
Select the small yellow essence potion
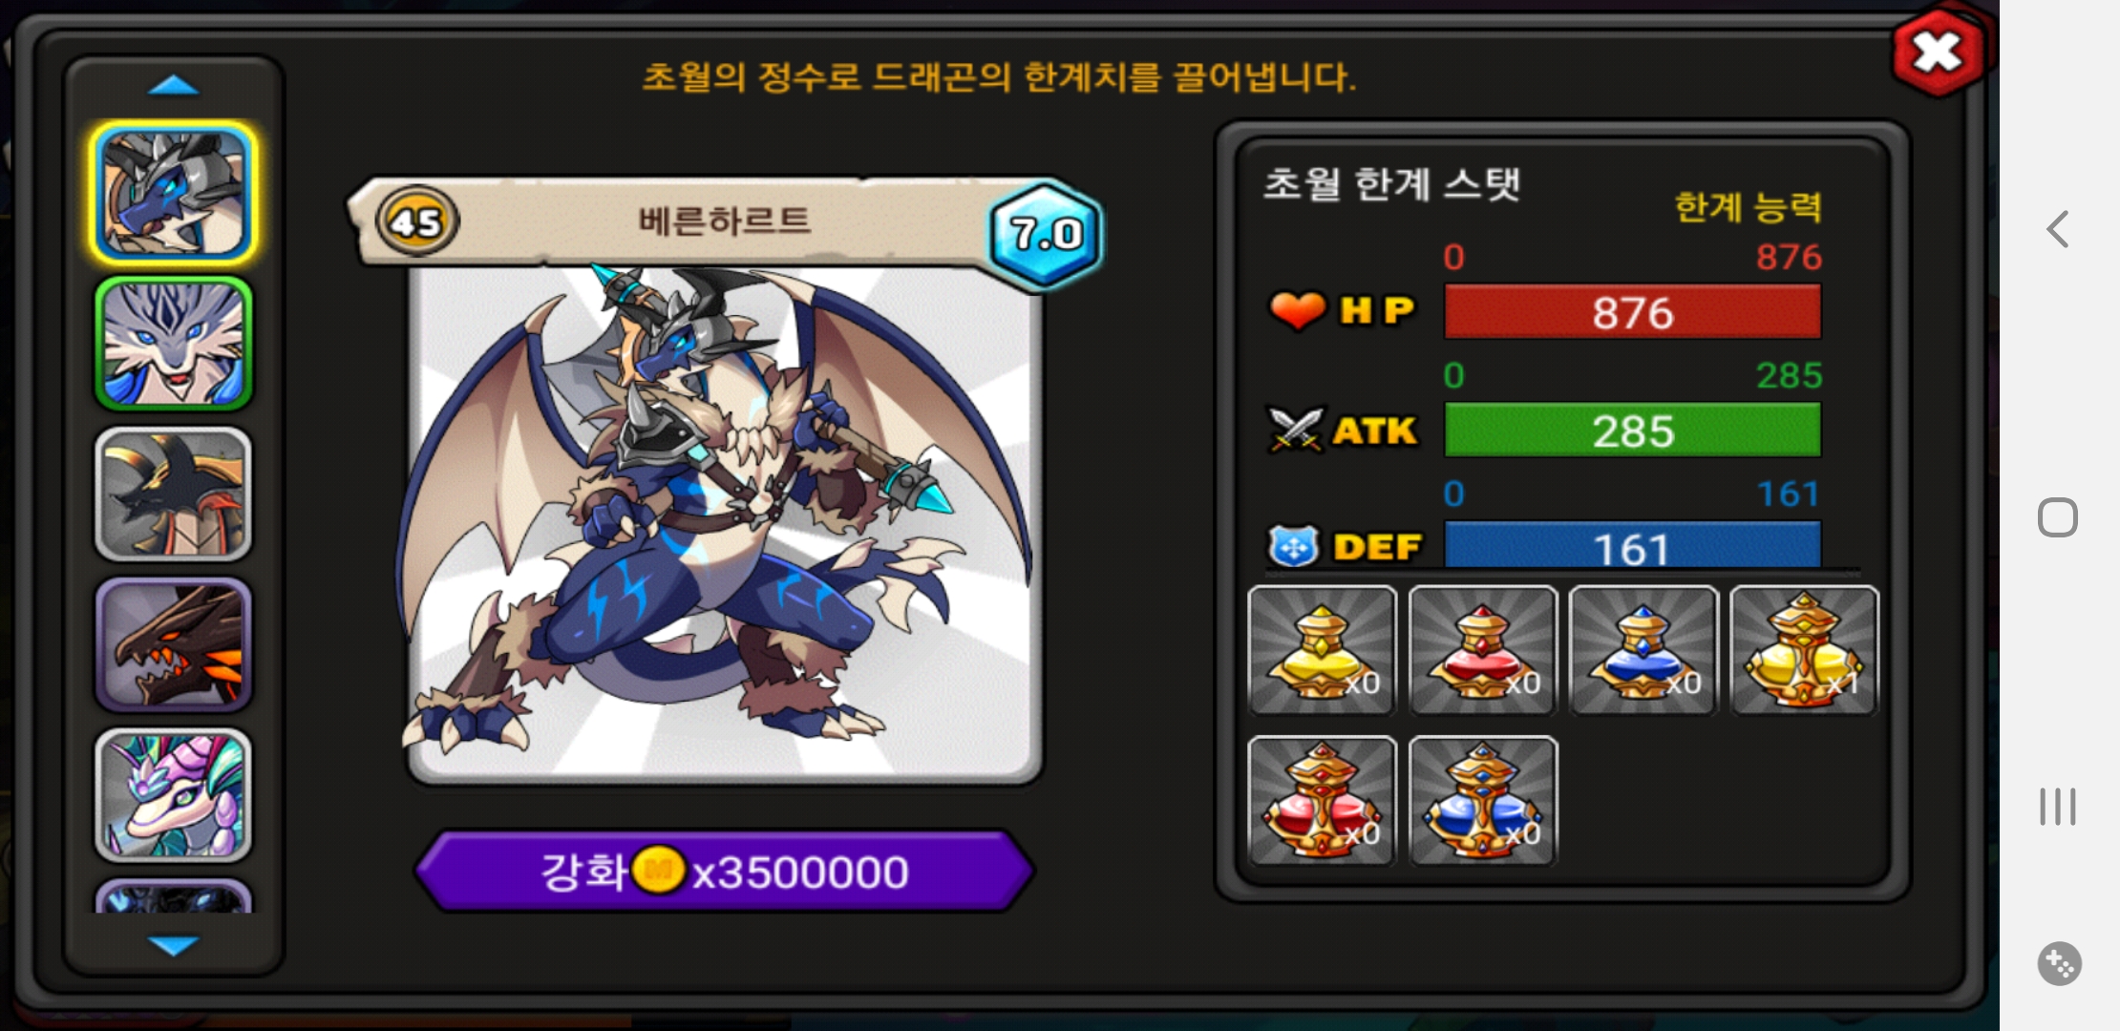(x=1323, y=650)
